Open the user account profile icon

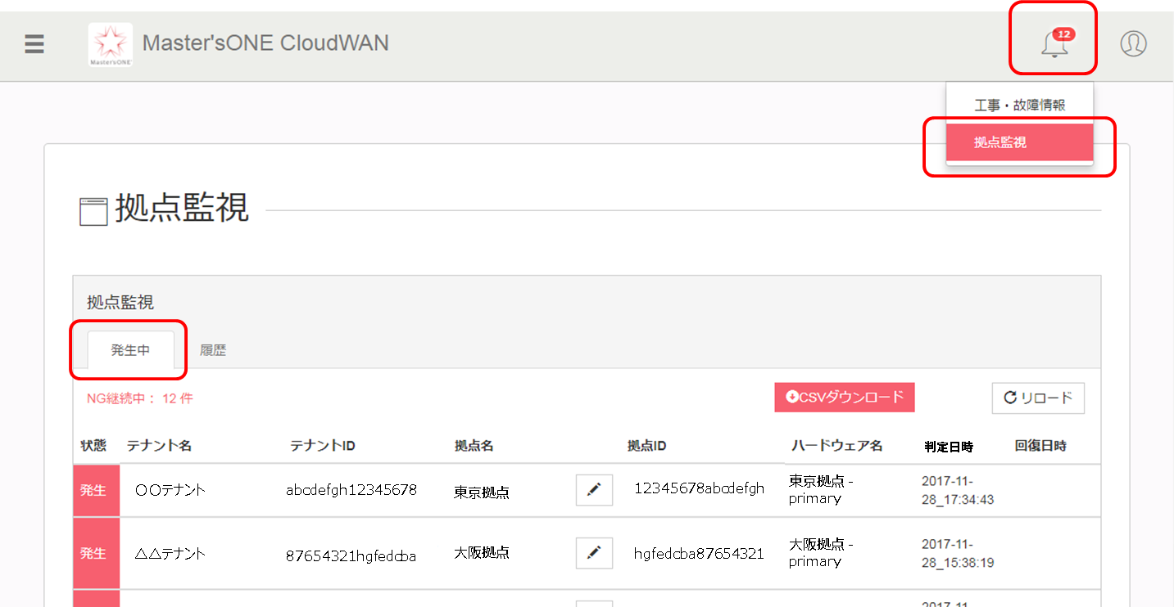[1133, 43]
